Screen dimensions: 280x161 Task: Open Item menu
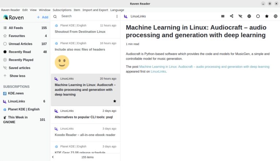coord(77,10)
